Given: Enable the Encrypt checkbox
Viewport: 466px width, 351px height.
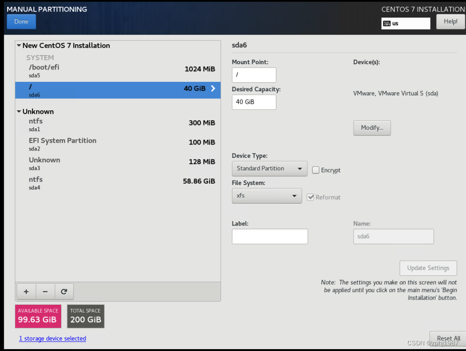Looking at the screenshot, I should coord(315,170).
